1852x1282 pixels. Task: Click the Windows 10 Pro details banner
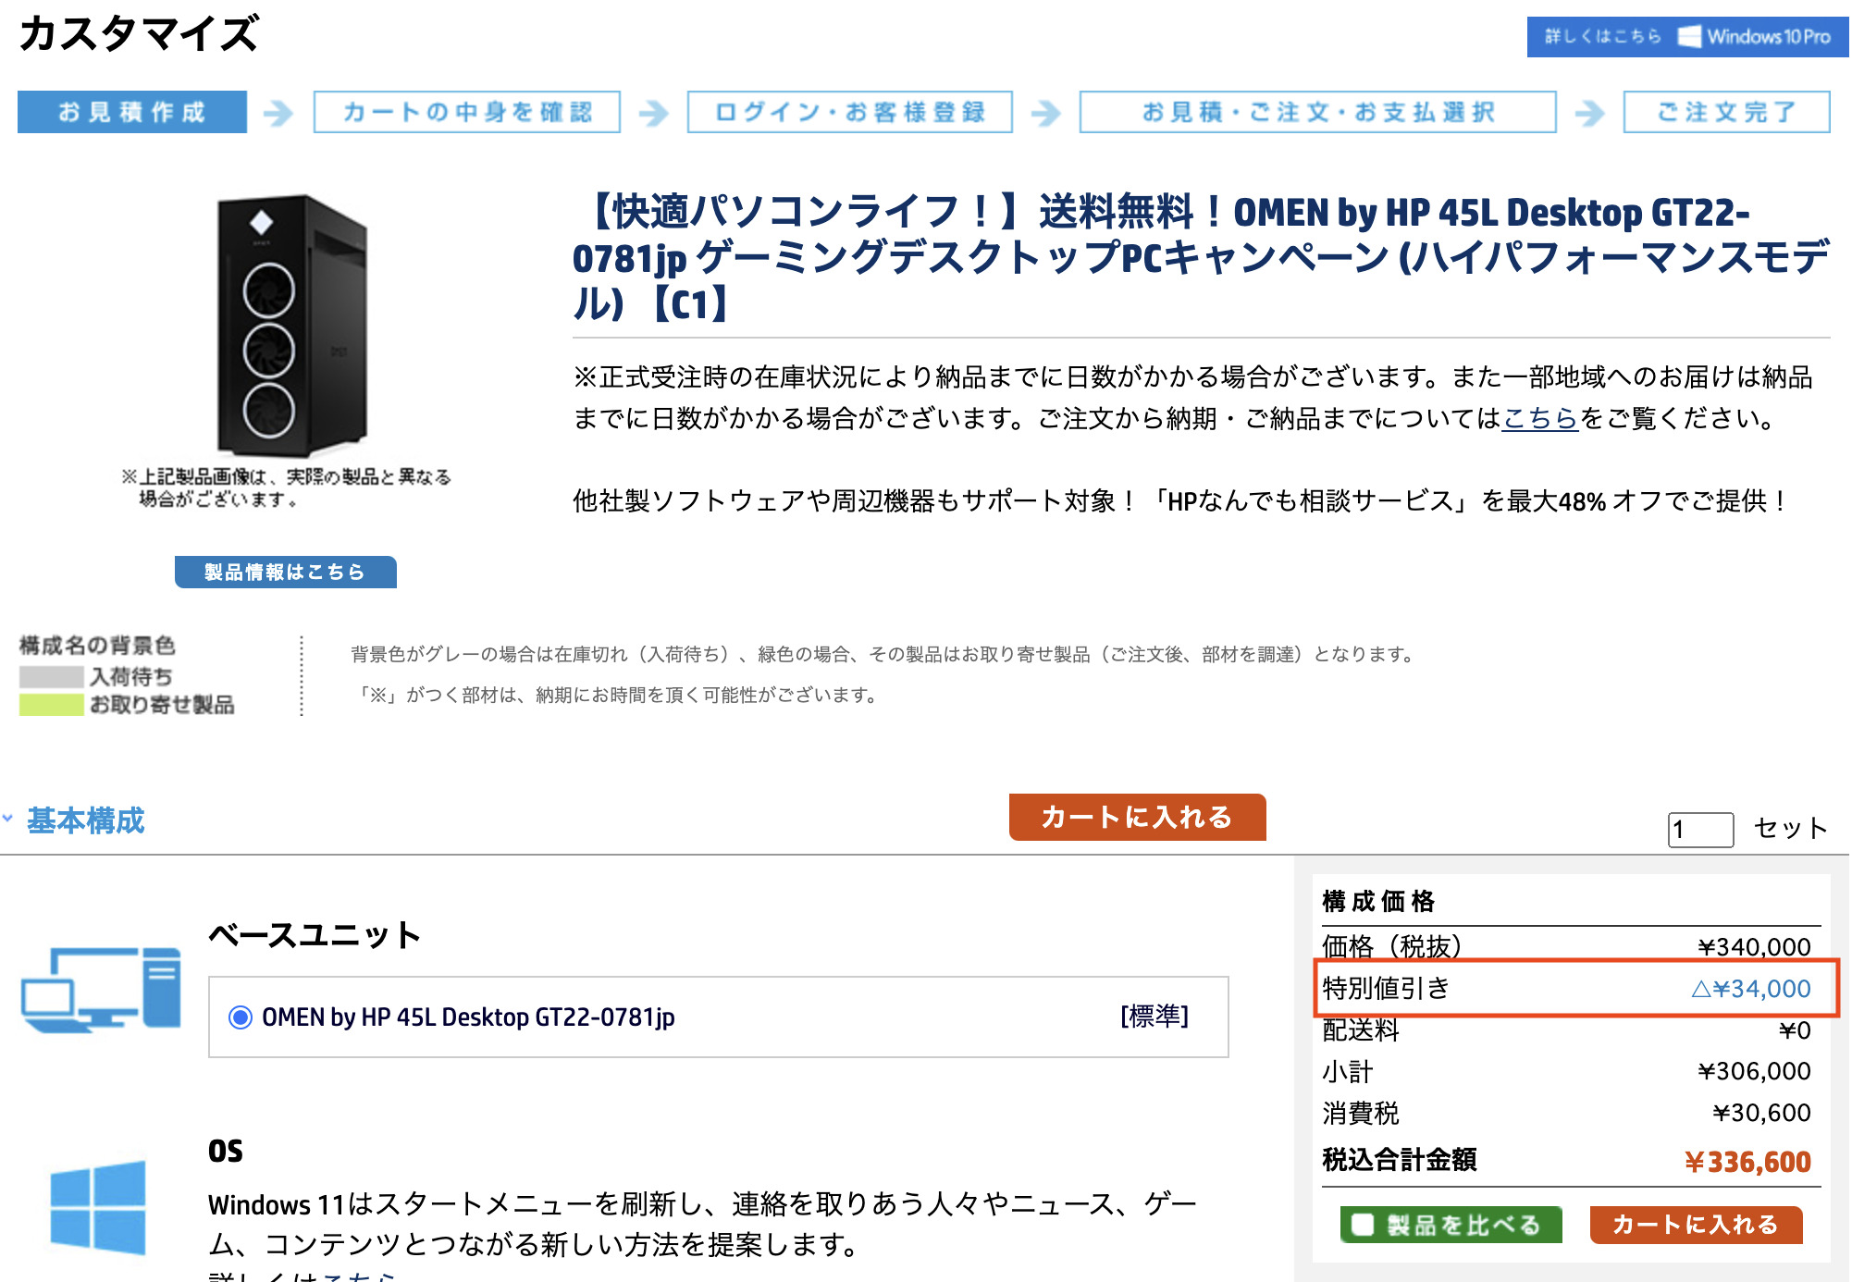pyautogui.click(x=1687, y=37)
